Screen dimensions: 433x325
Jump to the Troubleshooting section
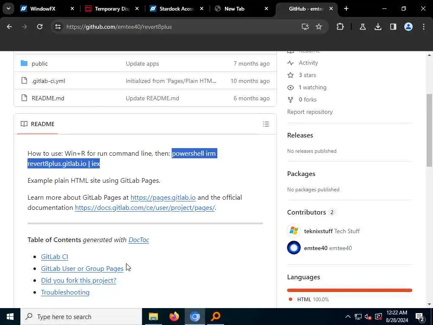(65, 292)
